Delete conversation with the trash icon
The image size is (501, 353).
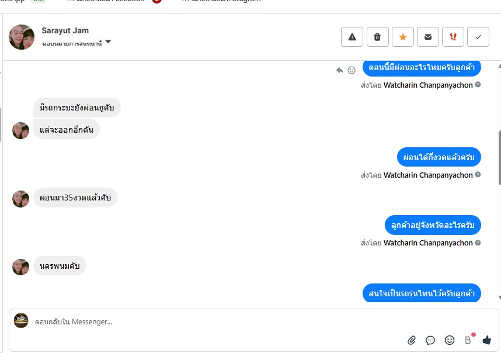coord(377,37)
